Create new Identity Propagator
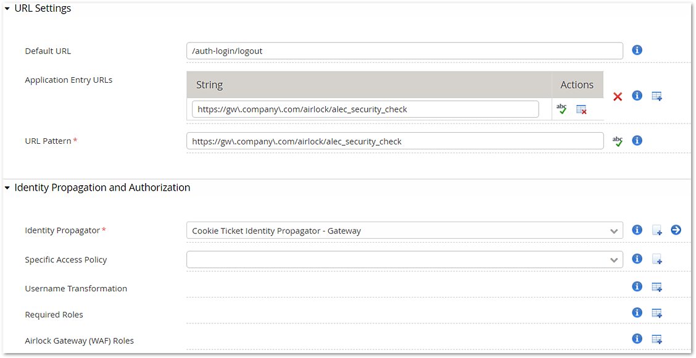Image resolution: width=696 pixels, height=358 pixels. point(657,230)
